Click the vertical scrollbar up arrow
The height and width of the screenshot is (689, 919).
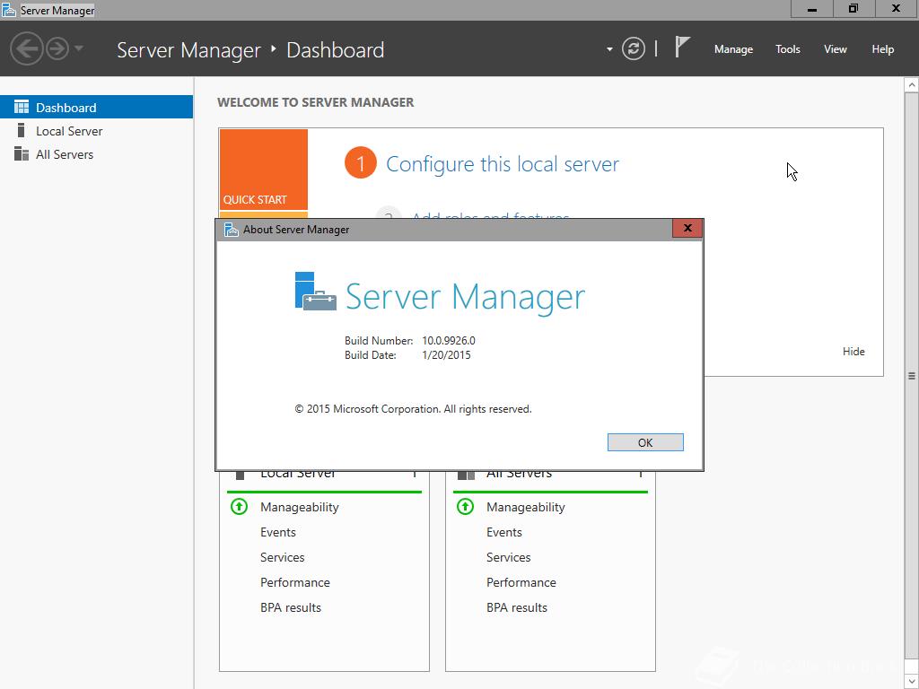click(x=912, y=85)
